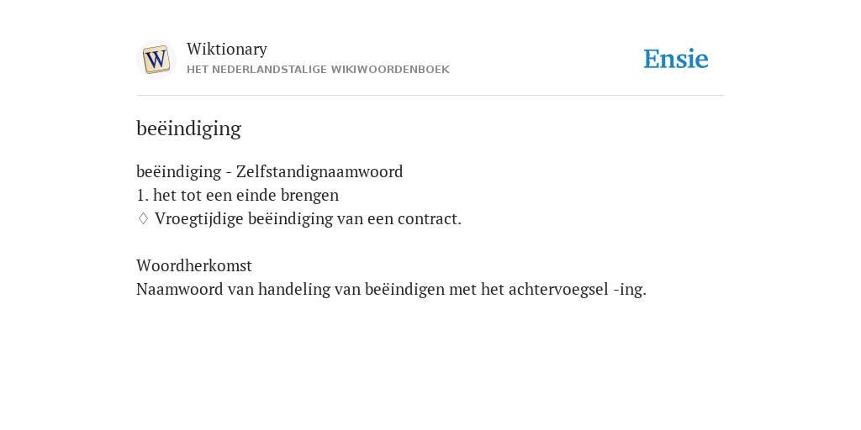This screenshot has height=430, width=861.
Task: Click the large 'beëindiging' heading
Action: coord(188,128)
